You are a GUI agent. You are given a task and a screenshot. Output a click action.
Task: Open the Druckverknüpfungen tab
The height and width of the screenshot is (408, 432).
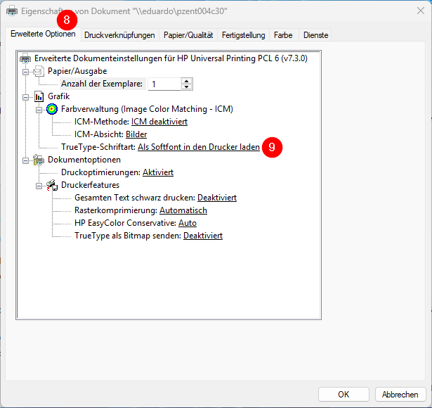[x=119, y=35]
